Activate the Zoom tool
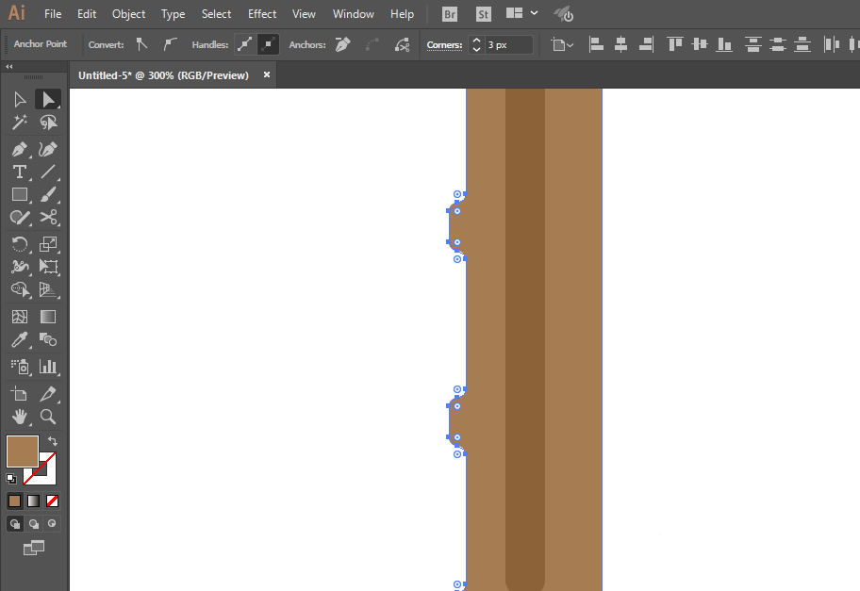The width and height of the screenshot is (860, 591). 48,416
